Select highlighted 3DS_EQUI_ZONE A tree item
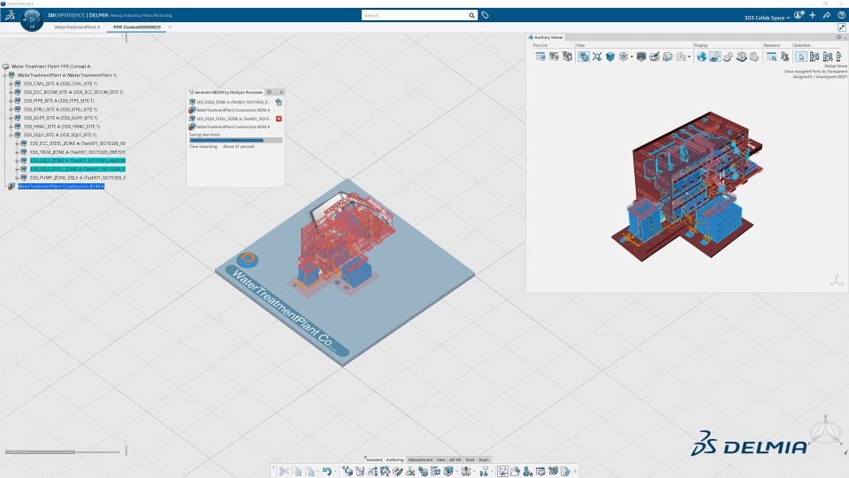The width and height of the screenshot is (849, 478). [x=78, y=160]
